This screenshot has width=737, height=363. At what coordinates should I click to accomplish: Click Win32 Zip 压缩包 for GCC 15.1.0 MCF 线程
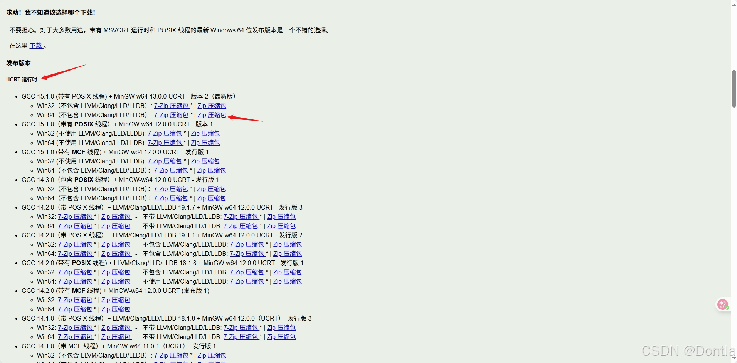(205, 161)
